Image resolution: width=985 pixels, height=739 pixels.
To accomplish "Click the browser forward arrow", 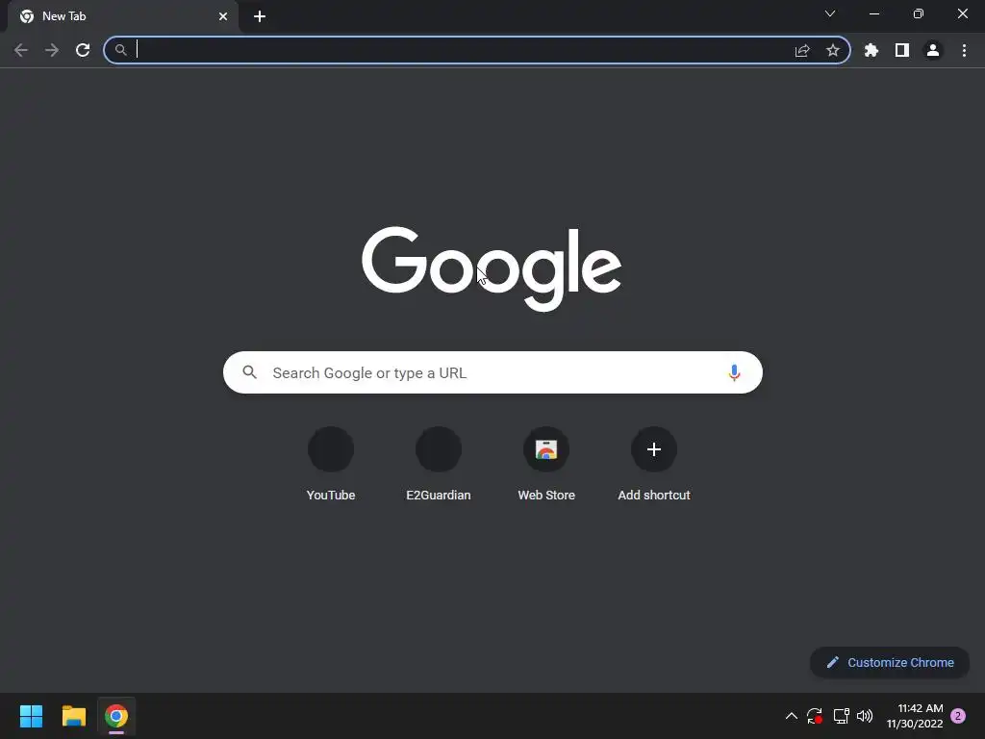I will tap(52, 50).
